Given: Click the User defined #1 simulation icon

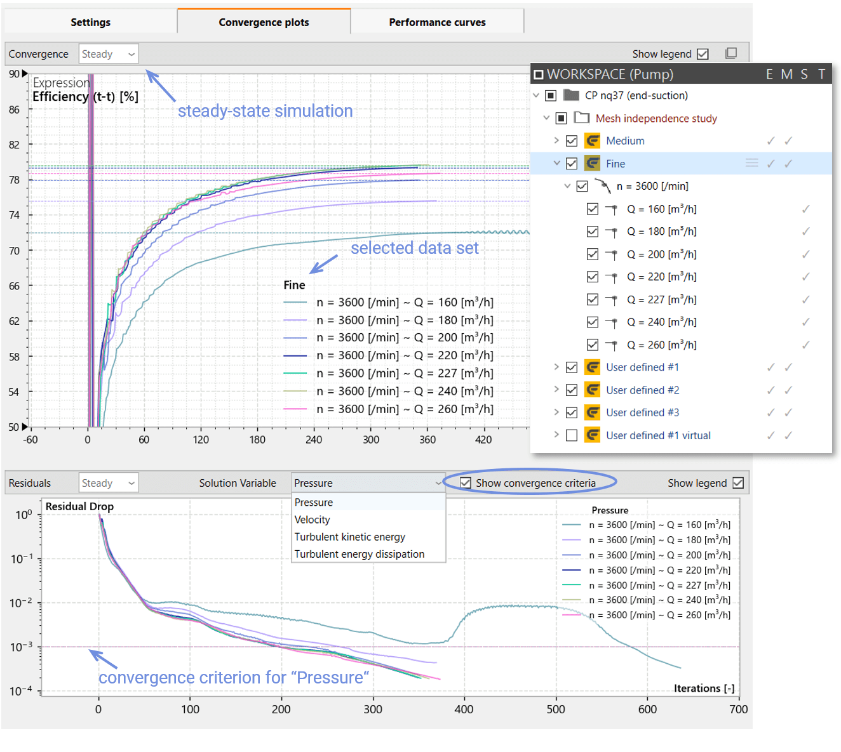Looking at the screenshot, I should coord(592,367).
